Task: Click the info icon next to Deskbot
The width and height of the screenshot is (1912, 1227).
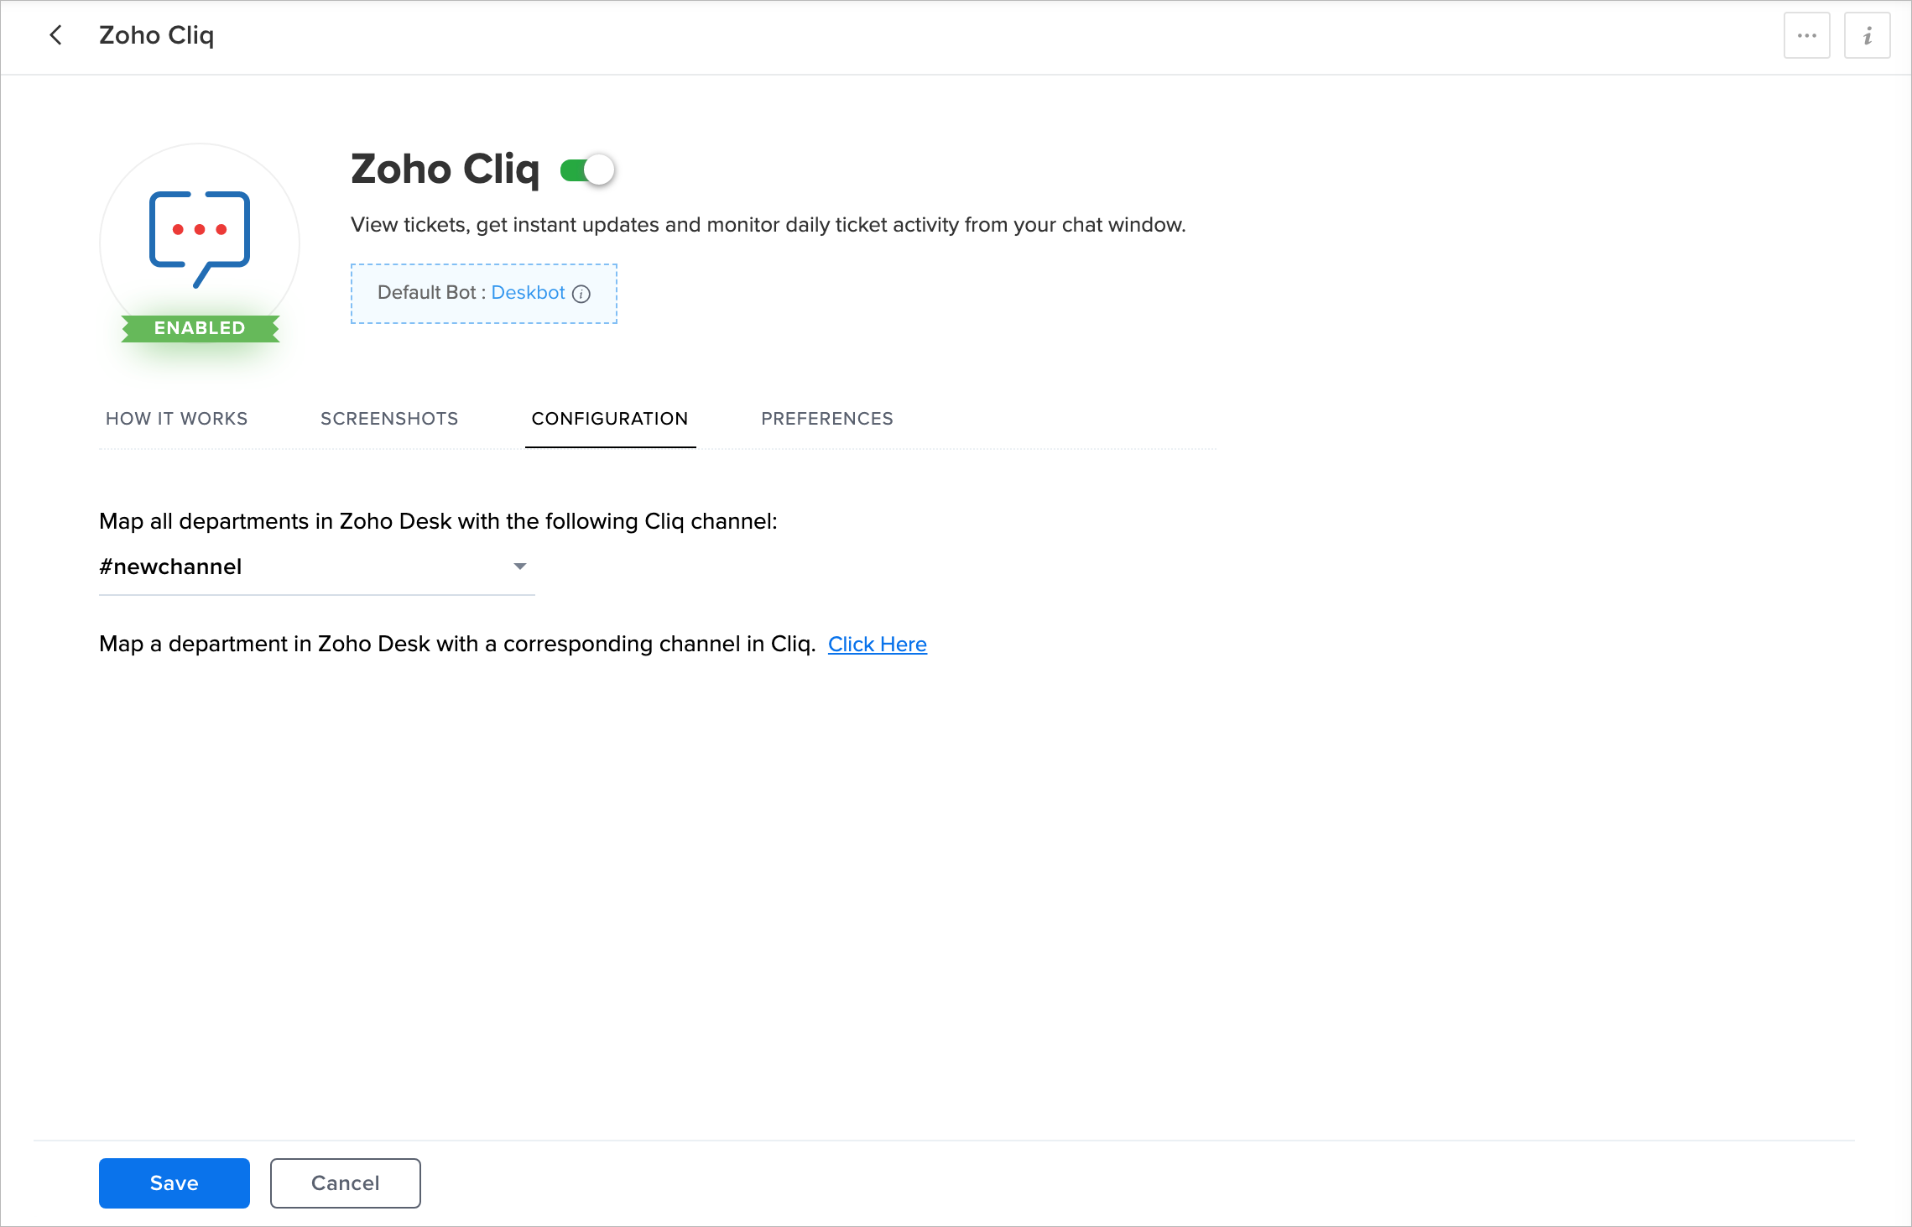Action: tap(581, 294)
